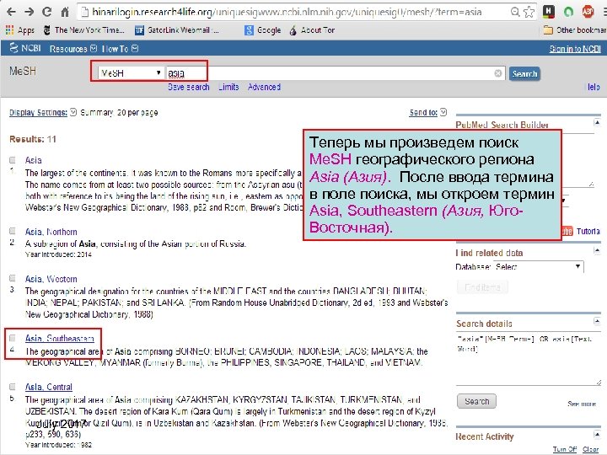This screenshot has width=607, height=455.
Task: Open the About Tor bookmark
Action: (312, 30)
